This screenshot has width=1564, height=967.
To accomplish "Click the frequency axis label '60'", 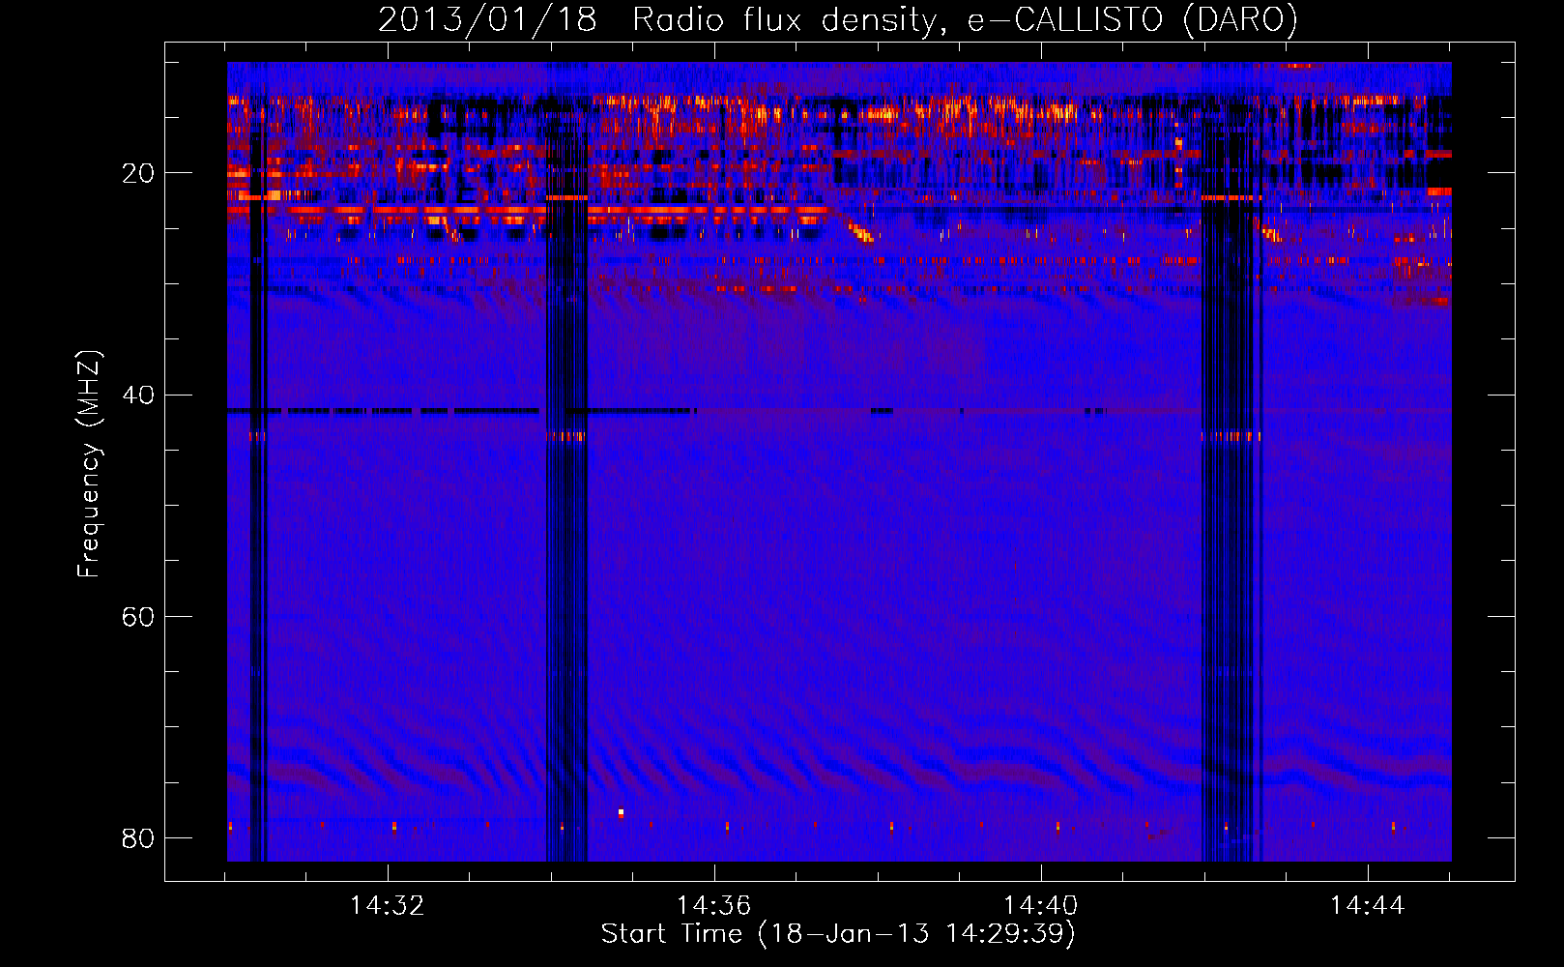I will pyautogui.click(x=138, y=616).
